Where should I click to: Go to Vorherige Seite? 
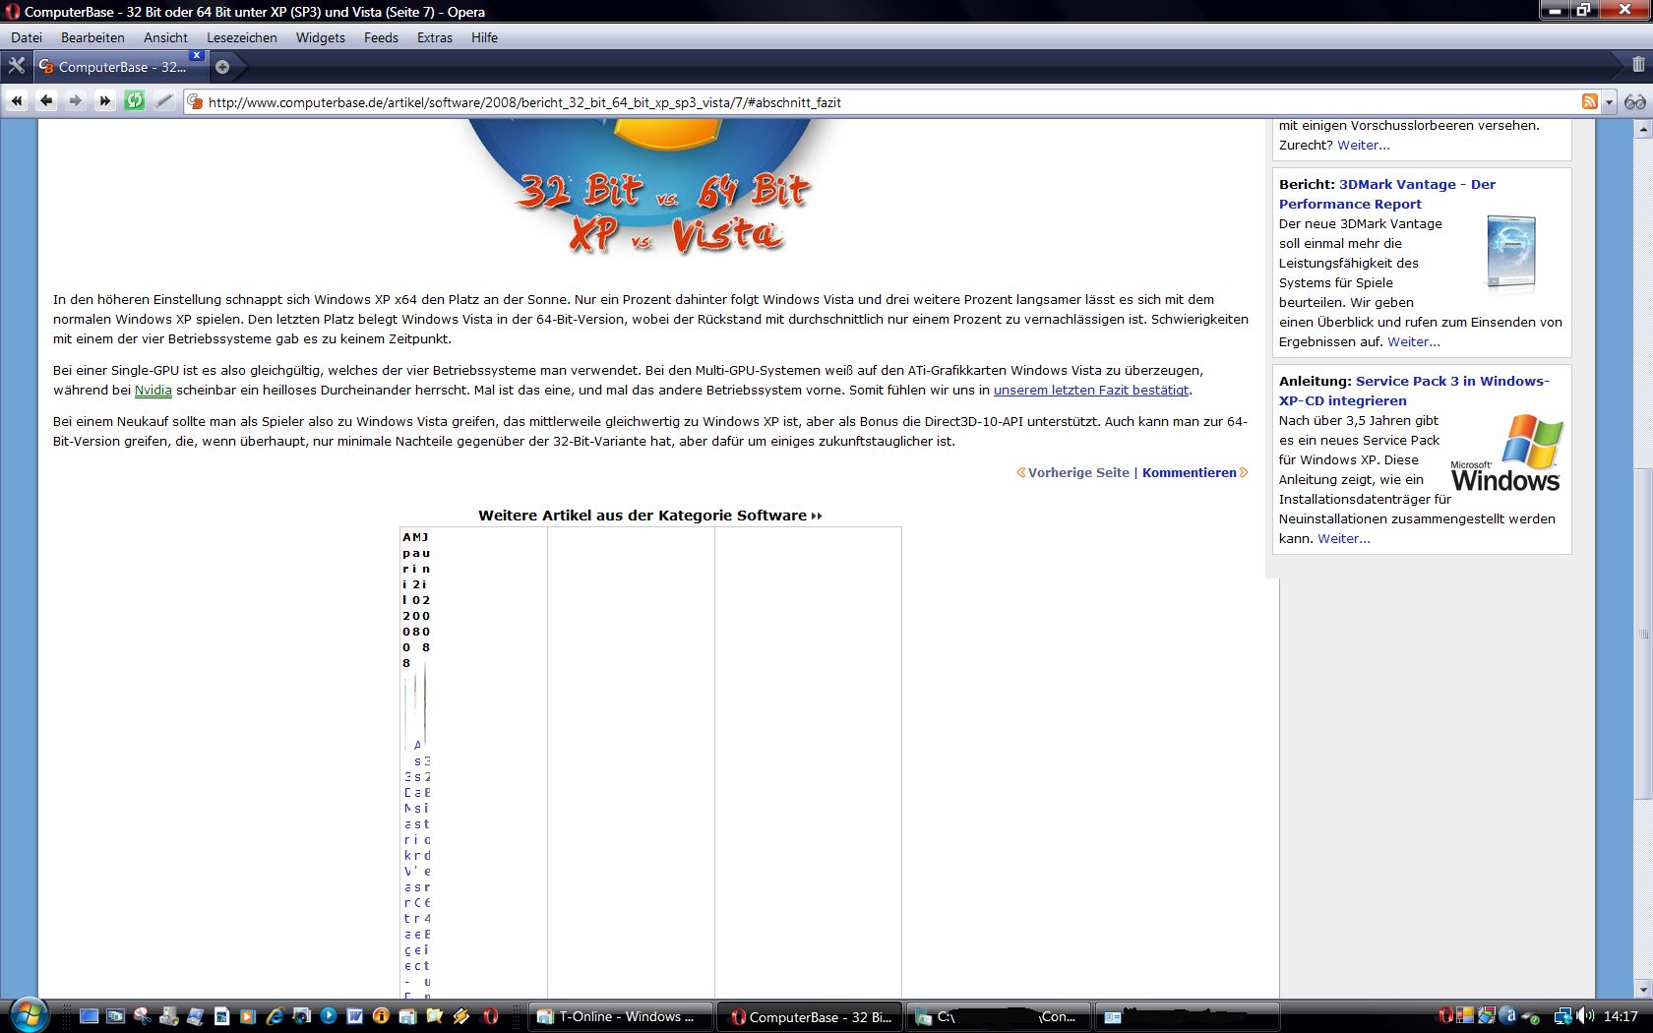coord(1078,473)
